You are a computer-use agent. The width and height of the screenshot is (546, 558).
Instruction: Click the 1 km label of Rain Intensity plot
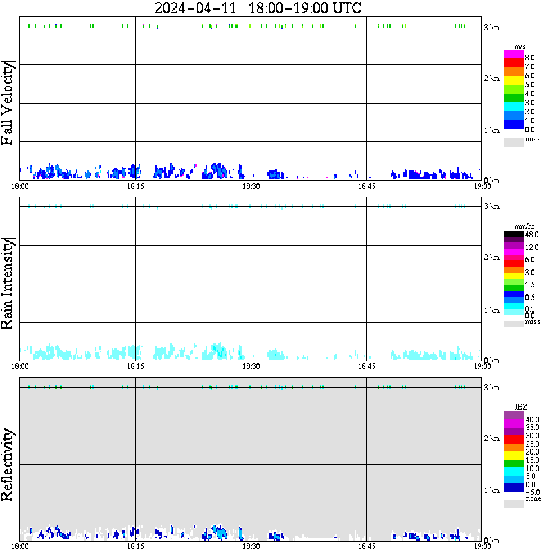tap(491, 310)
